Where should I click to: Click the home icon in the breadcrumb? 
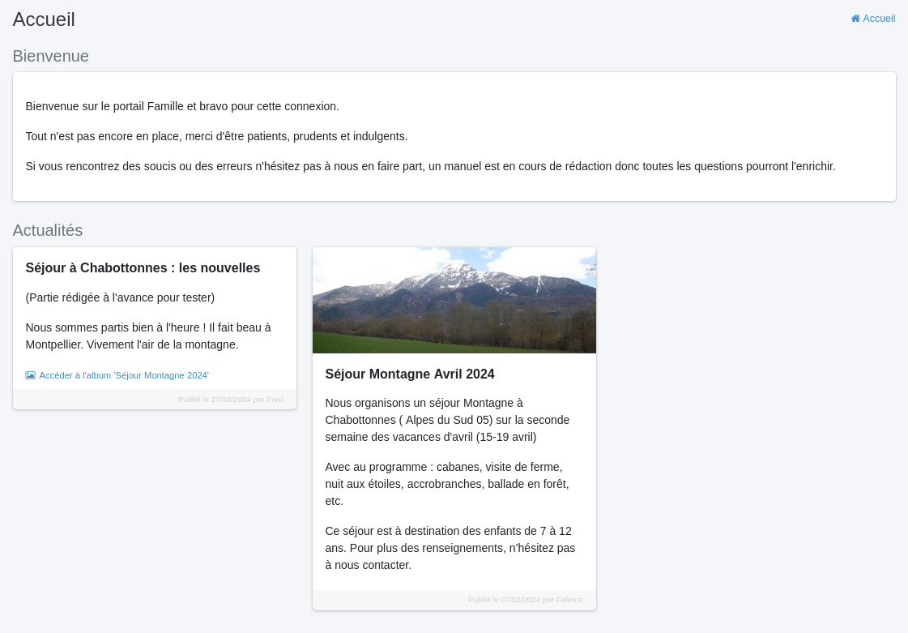[x=855, y=19]
